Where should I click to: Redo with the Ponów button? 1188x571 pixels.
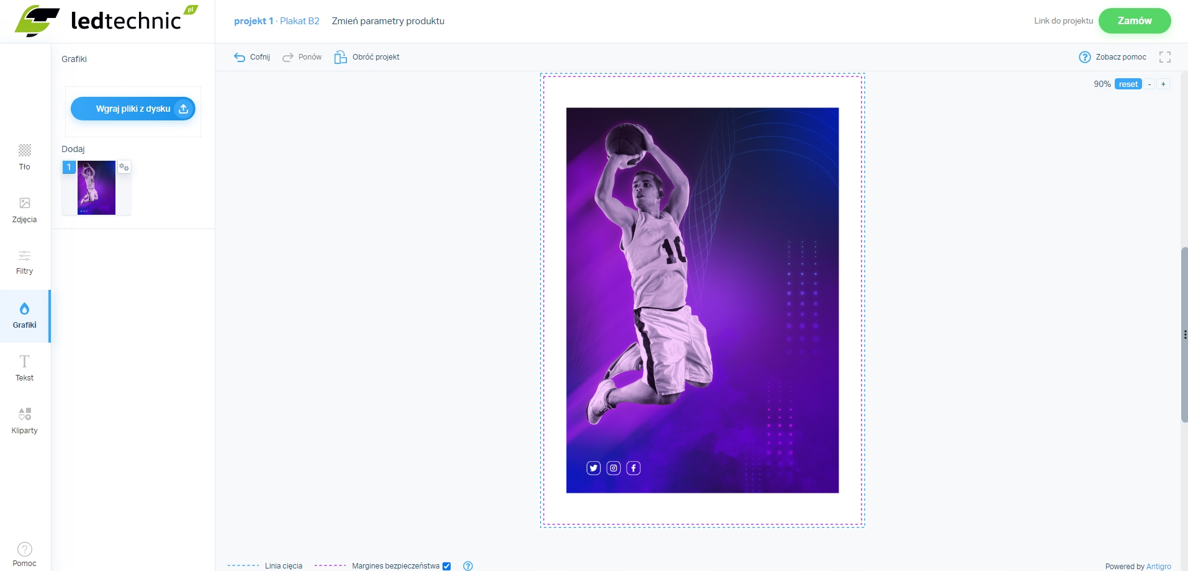(302, 57)
